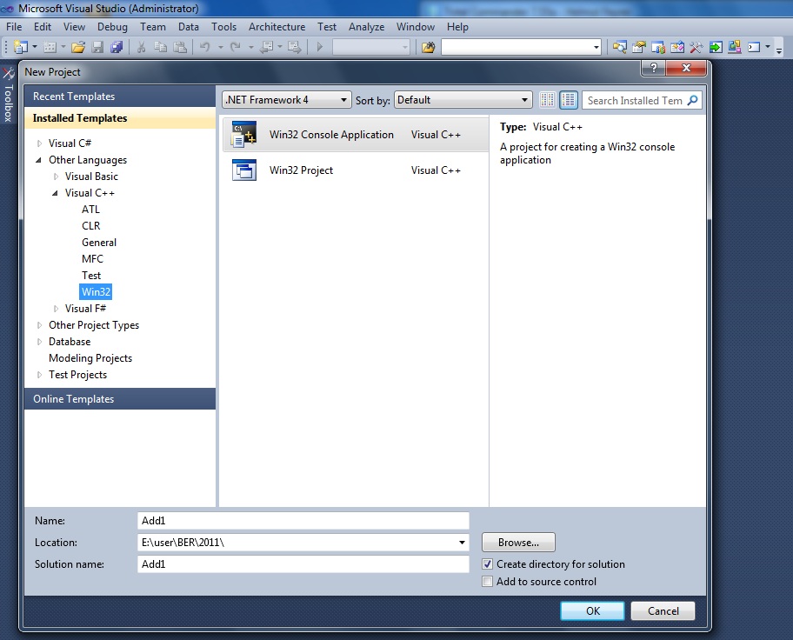The width and height of the screenshot is (793, 640).
Task: Select the Win32 Console Application template
Action: coord(356,135)
